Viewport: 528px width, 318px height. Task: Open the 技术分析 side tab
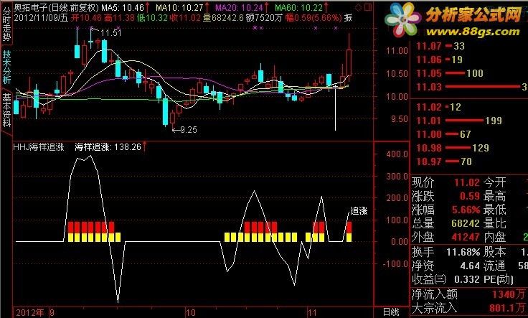pos(6,67)
